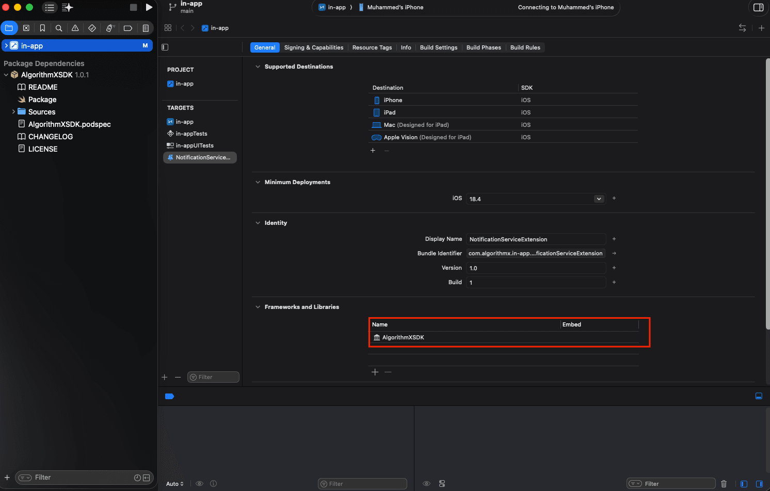This screenshot has width=770, height=491.
Task: Open the find navigator search icon
Action: (x=59, y=28)
